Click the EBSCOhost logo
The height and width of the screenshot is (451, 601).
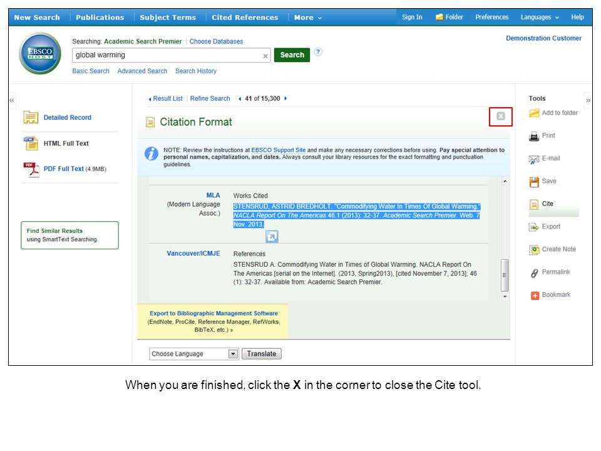(40, 53)
